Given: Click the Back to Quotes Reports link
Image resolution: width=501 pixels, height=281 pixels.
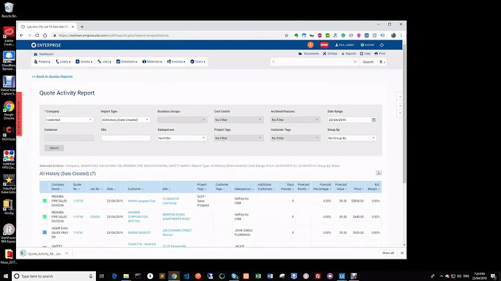Looking at the screenshot, I should click(x=52, y=77).
